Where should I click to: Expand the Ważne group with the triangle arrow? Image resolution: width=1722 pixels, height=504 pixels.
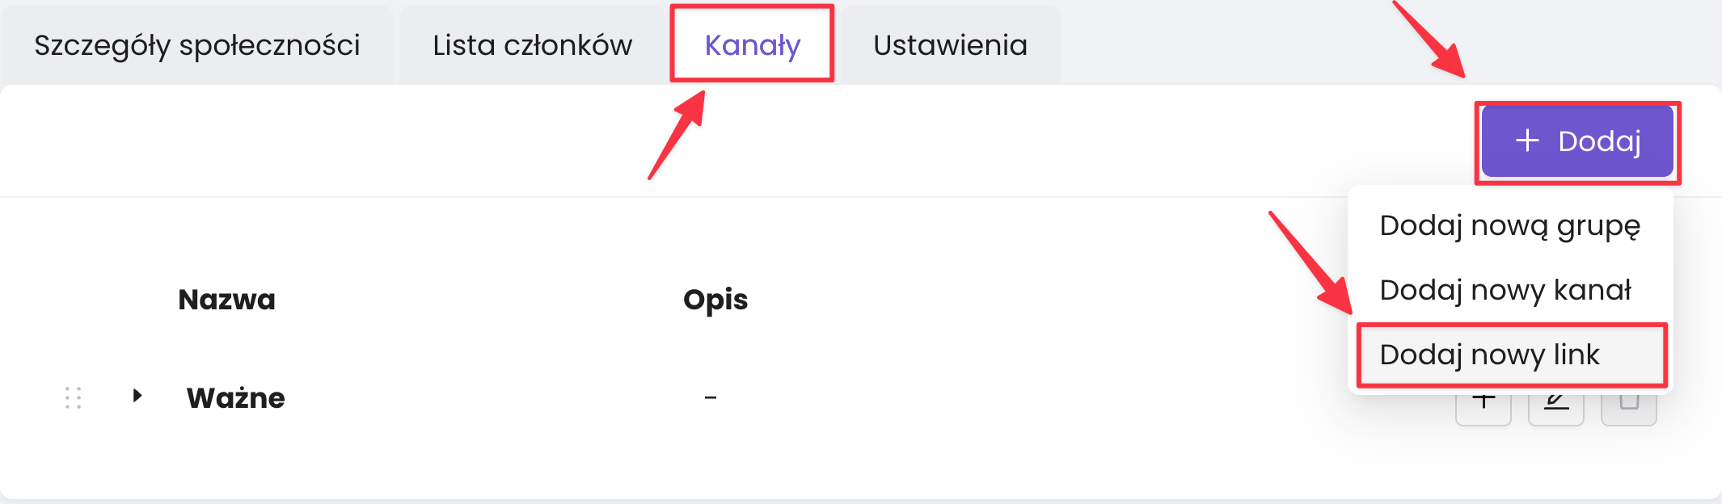[x=137, y=396]
